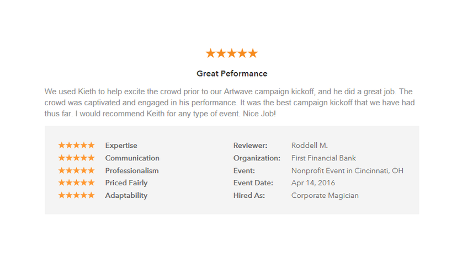
Task: Click the 'Reviewer:' field label
Action: click(x=250, y=146)
